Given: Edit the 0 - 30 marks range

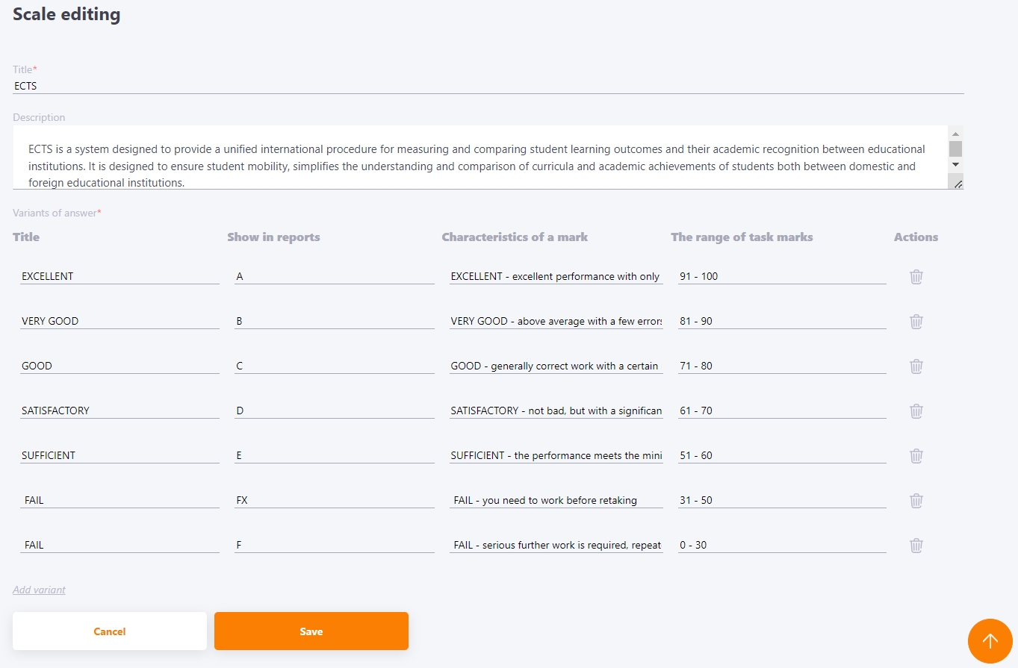Looking at the screenshot, I should tap(782, 545).
